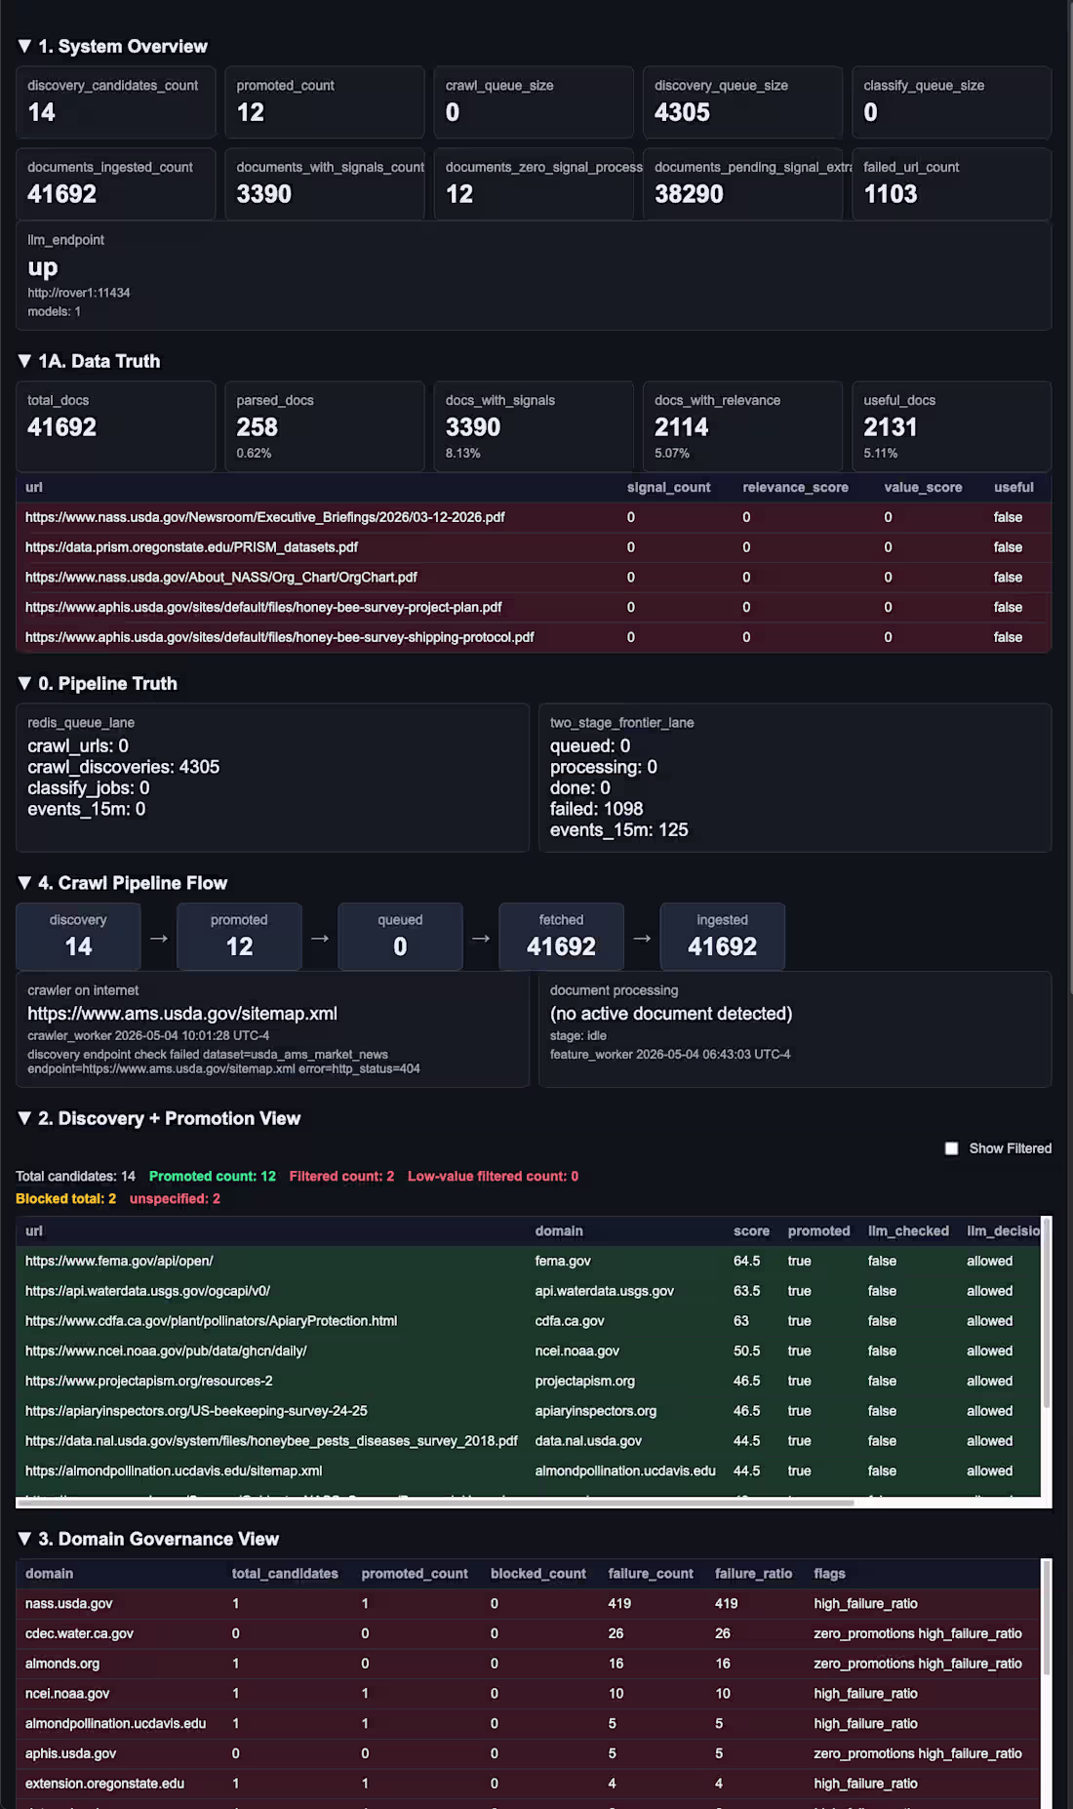Click the almonds.org domain row
This screenshot has width=1073, height=1809.
click(x=529, y=1664)
